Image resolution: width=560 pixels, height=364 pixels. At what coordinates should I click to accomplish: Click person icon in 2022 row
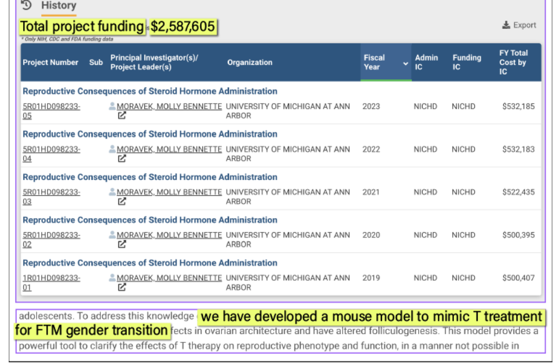tap(112, 149)
